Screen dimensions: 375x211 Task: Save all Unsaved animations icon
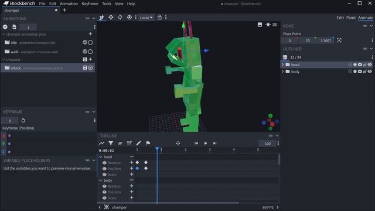click(x=84, y=59)
